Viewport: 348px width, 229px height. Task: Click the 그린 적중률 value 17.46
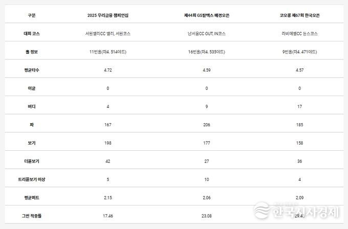click(x=107, y=216)
